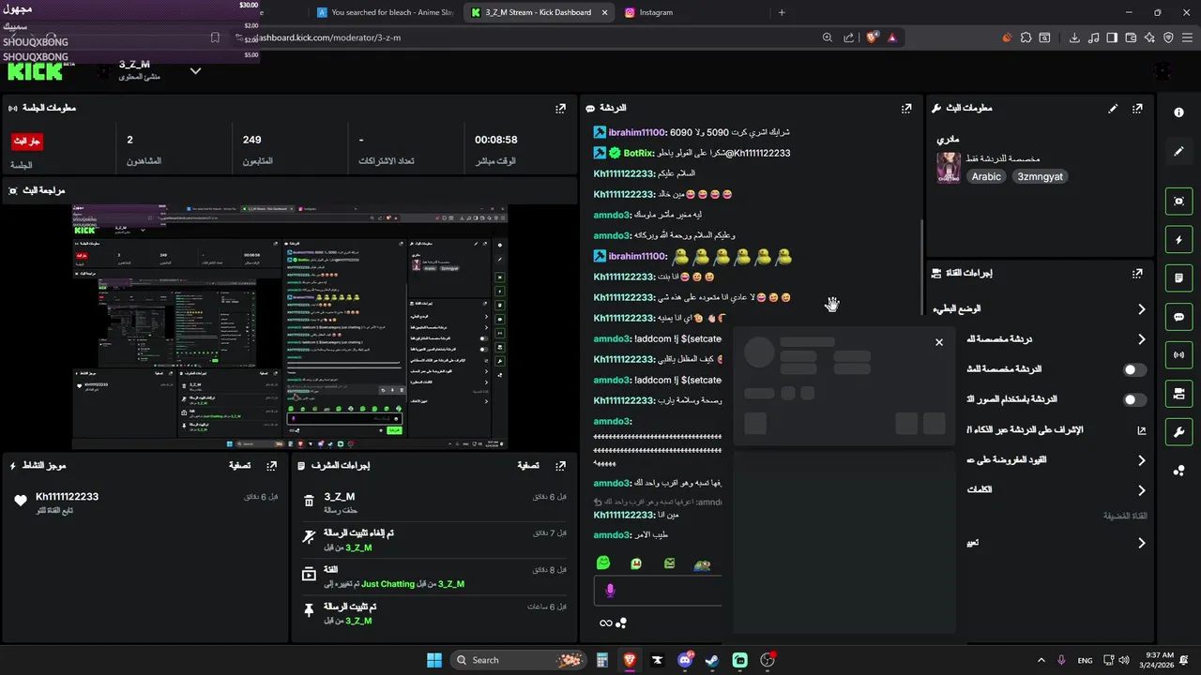Click the stream preview thumbnail
1201x675 pixels.
(290, 327)
